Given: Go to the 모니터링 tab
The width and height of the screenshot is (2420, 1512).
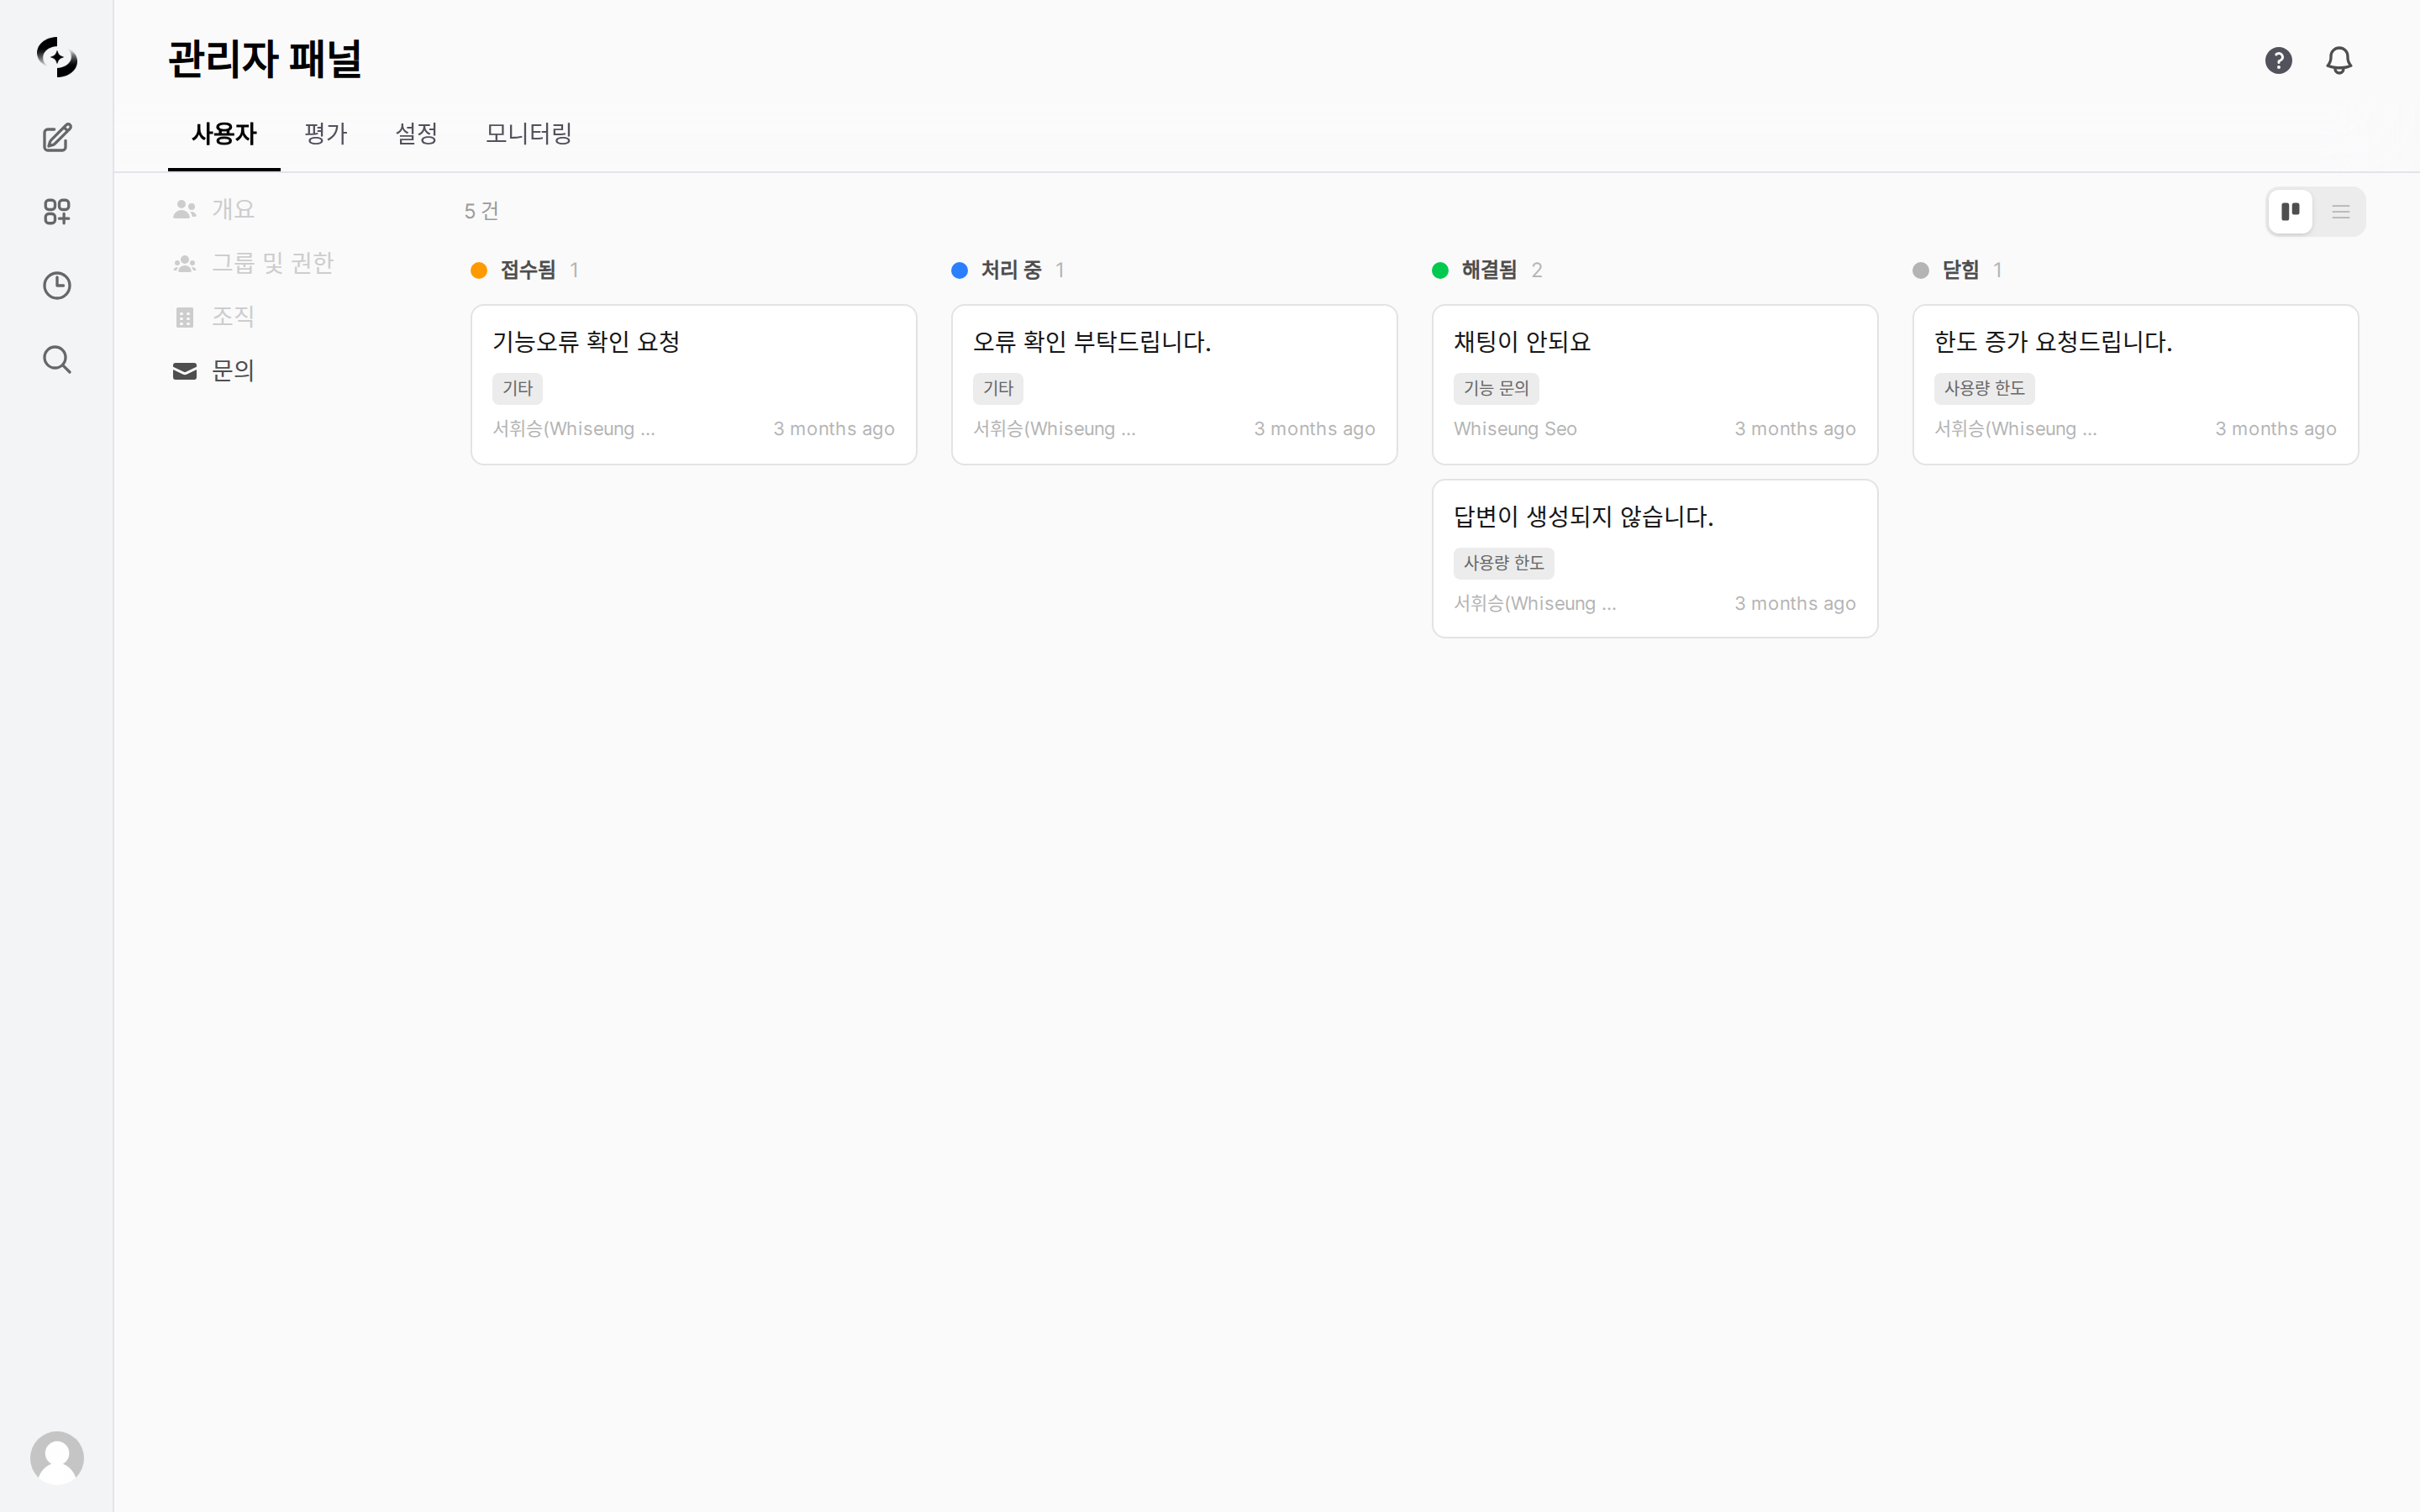Looking at the screenshot, I should click(x=528, y=133).
